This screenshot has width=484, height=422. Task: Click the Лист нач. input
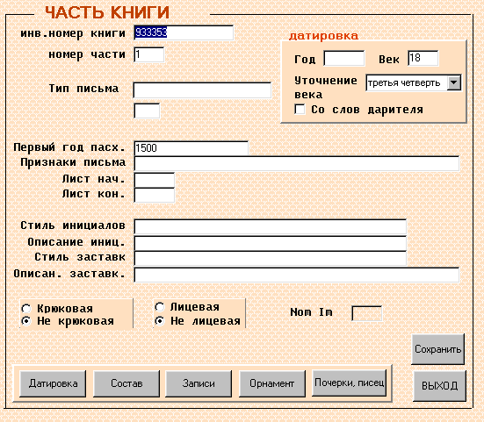(155, 180)
